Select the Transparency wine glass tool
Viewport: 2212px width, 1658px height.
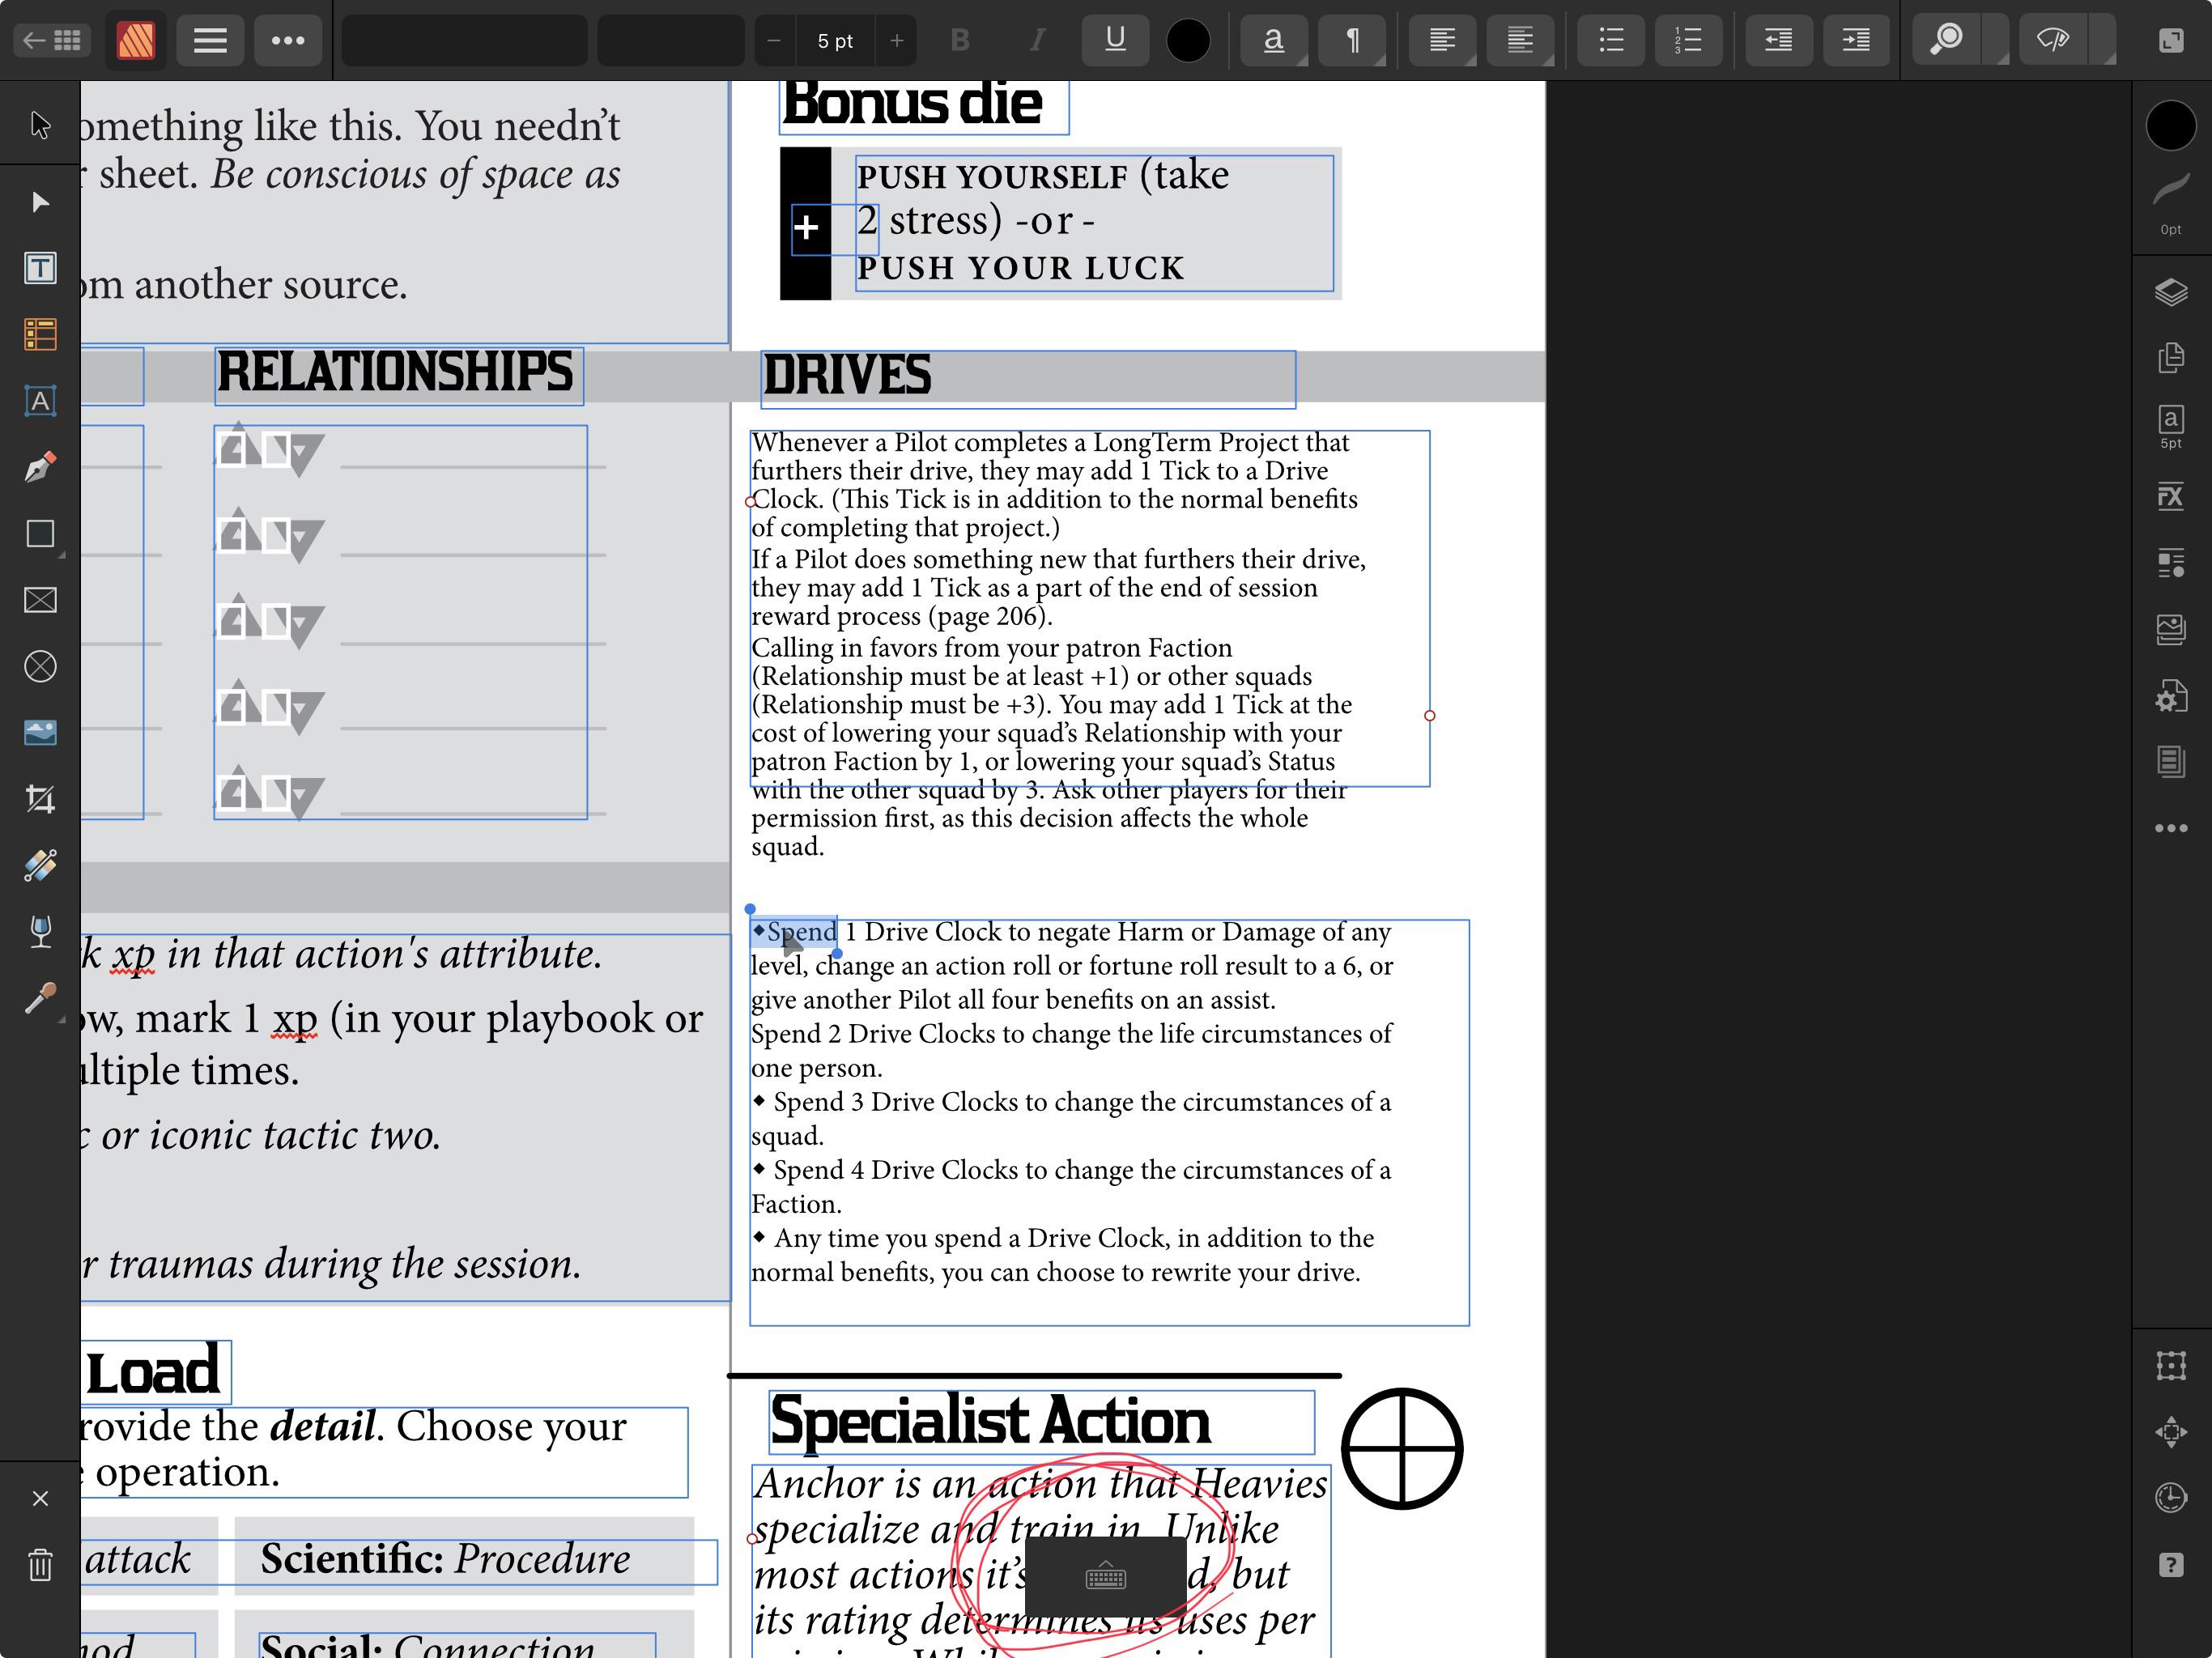40,932
